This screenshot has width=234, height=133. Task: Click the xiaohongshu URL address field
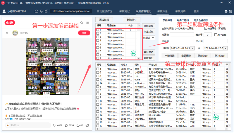(71, 11)
